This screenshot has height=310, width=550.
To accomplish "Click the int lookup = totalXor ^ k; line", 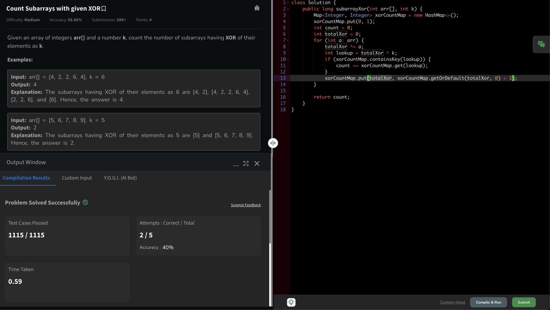I will click(x=361, y=53).
